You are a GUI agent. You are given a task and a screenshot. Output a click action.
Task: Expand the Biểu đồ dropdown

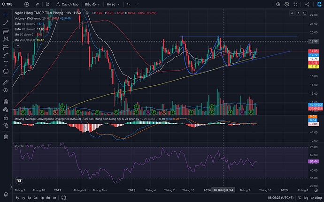(x=92, y=4)
